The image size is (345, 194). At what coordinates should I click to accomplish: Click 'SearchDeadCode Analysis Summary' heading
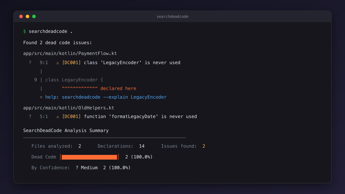[x=66, y=130]
